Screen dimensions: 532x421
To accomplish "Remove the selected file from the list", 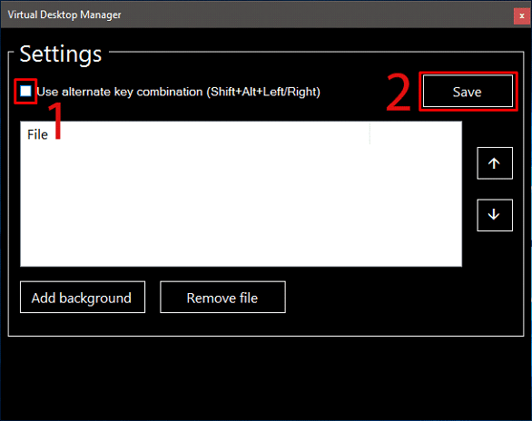I will (x=222, y=298).
